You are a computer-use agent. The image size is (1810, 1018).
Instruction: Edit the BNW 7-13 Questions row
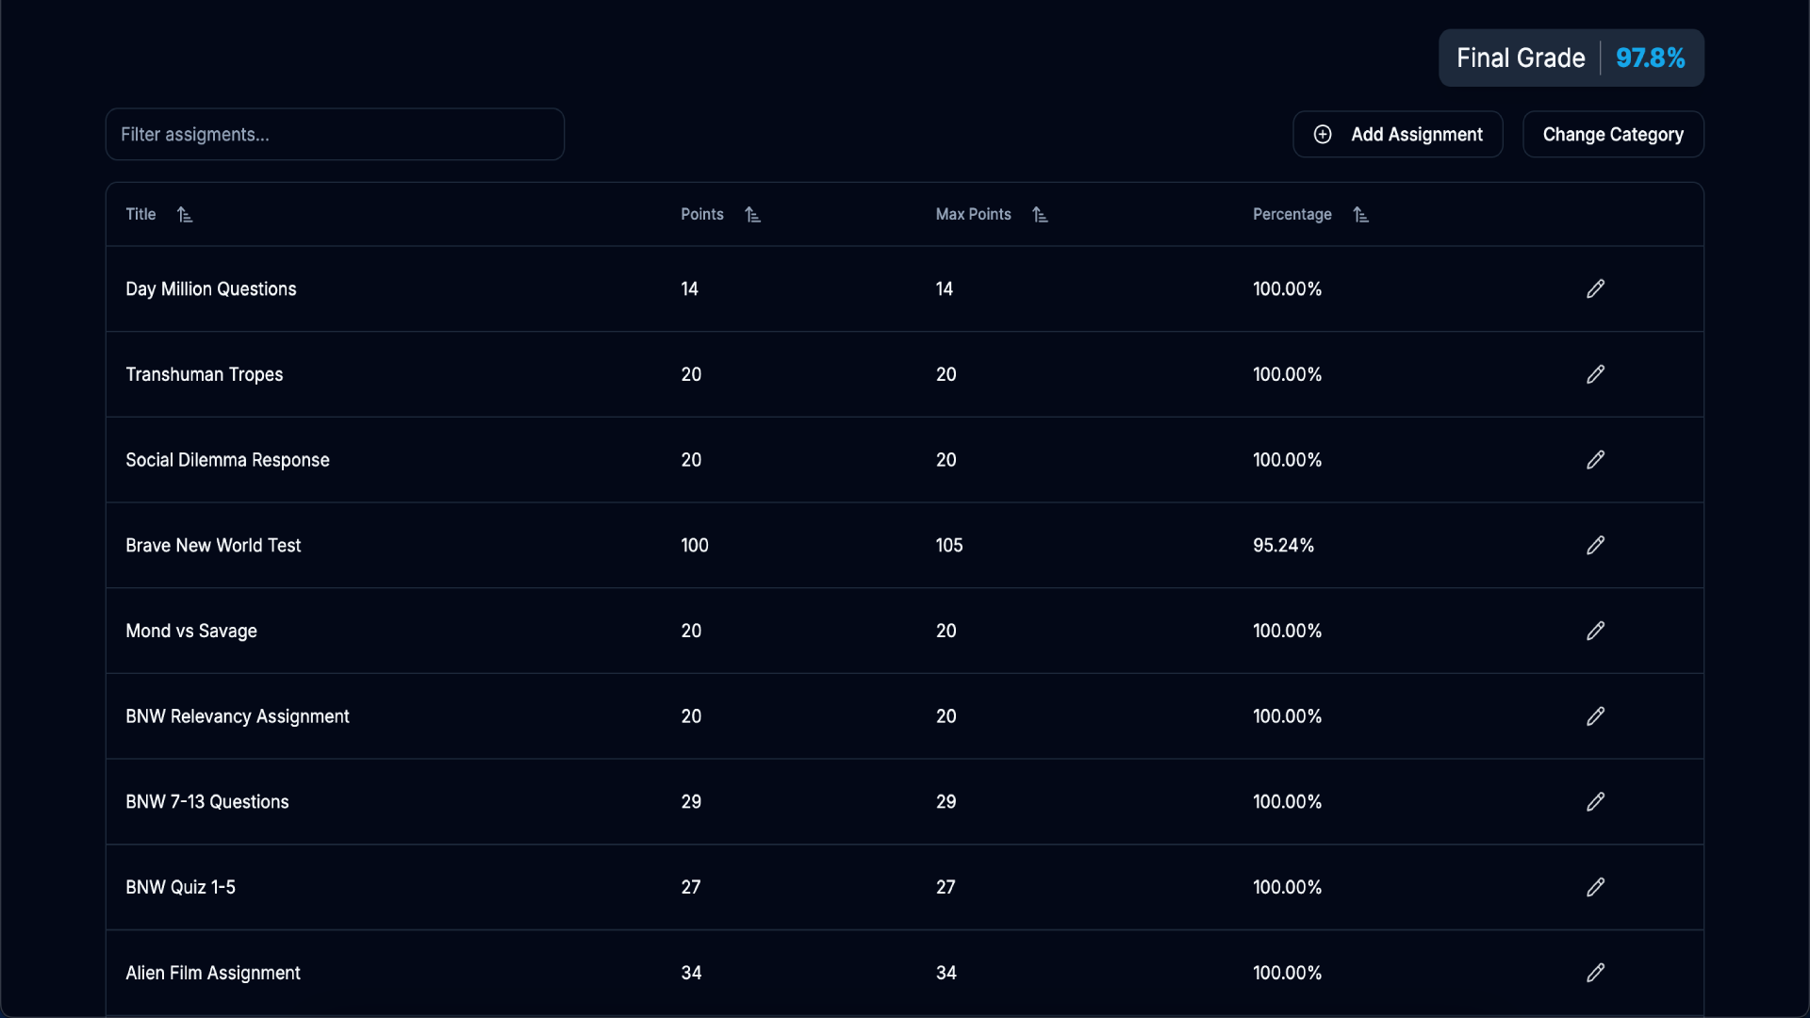(x=1595, y=802)
